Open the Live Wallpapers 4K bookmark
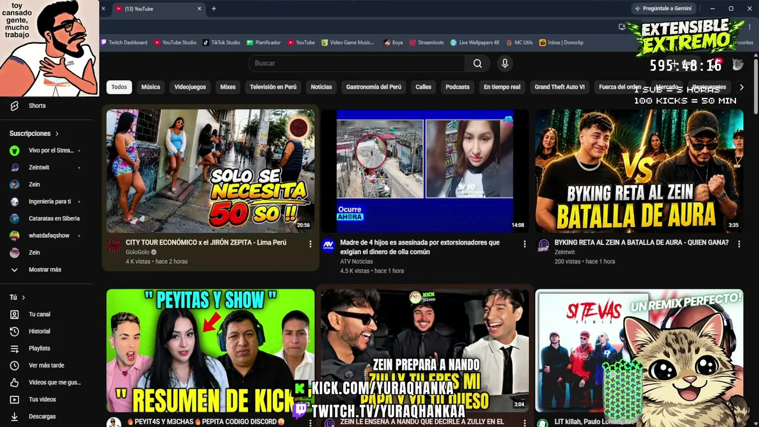 tap(475, 43)
